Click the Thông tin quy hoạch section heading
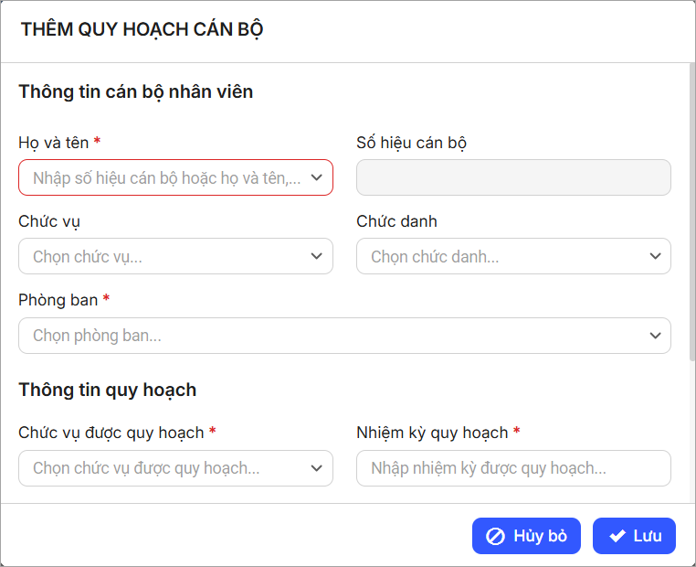 pyautogui.click(x=107, y=390)
